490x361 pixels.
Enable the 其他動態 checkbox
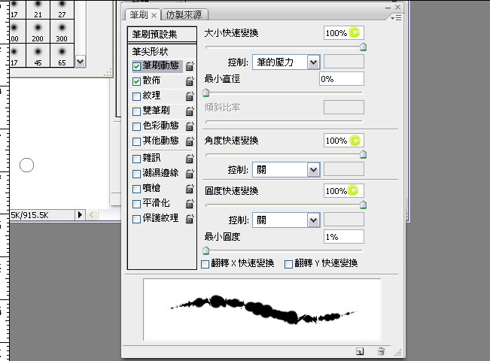click(136, 141)
